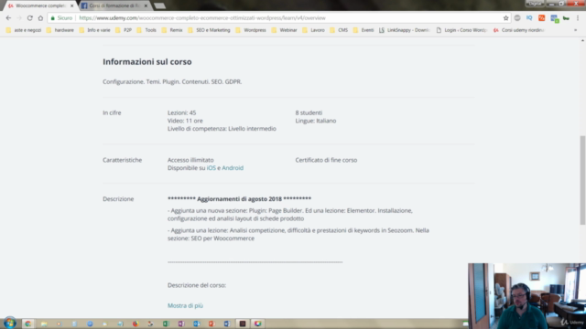Click 'Livello di competenza: Livello intermedio'

coord(222,128)
